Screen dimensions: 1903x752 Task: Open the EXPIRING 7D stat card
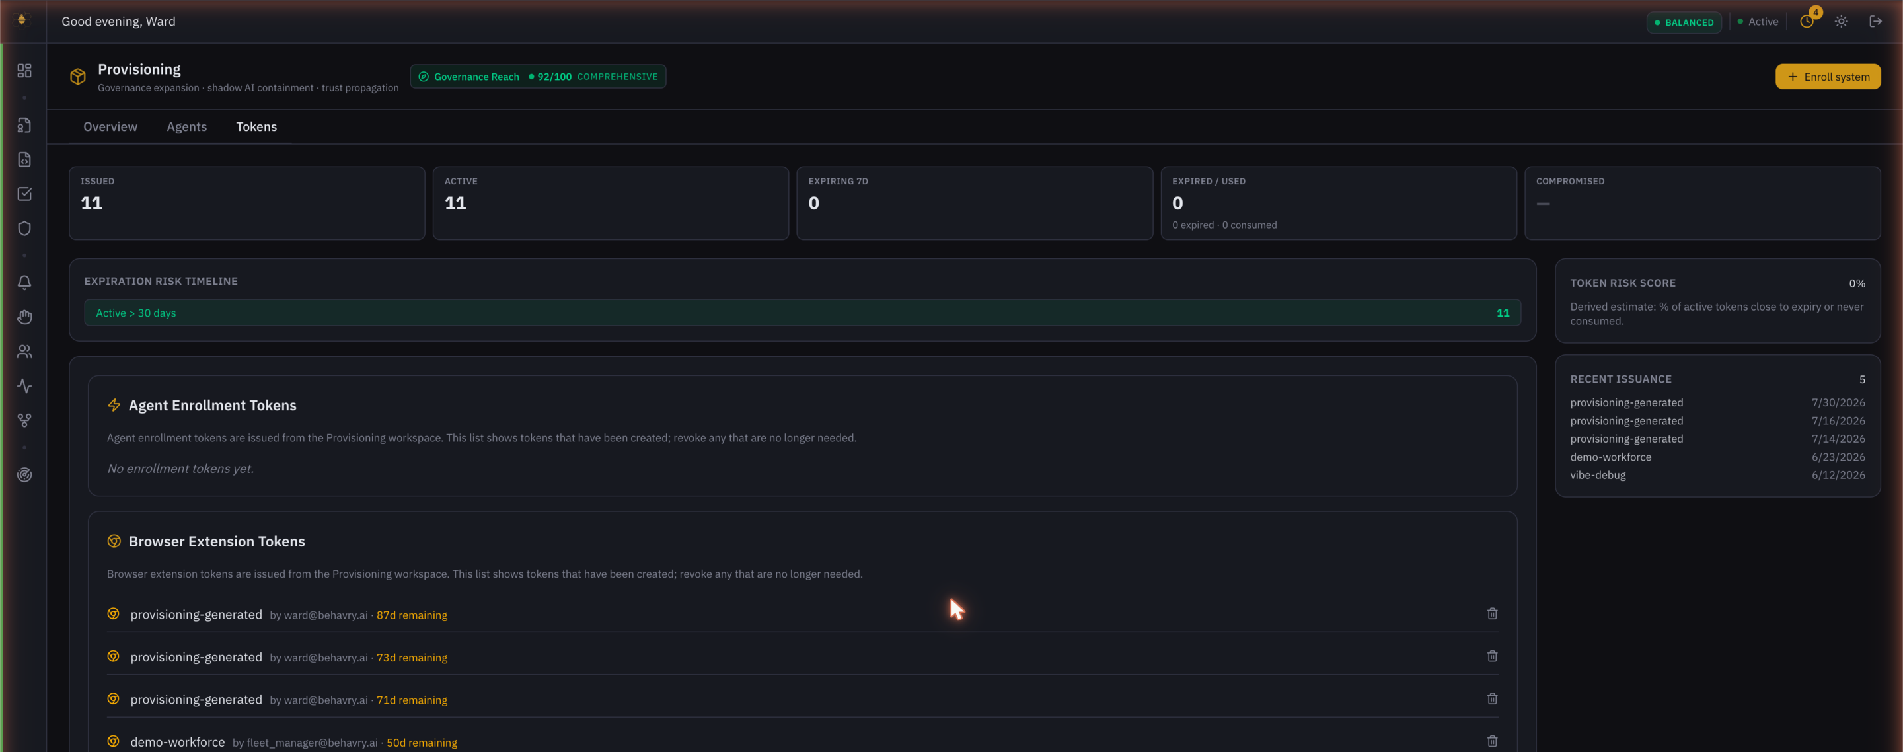pyautogui.click(x=975, y=203)
